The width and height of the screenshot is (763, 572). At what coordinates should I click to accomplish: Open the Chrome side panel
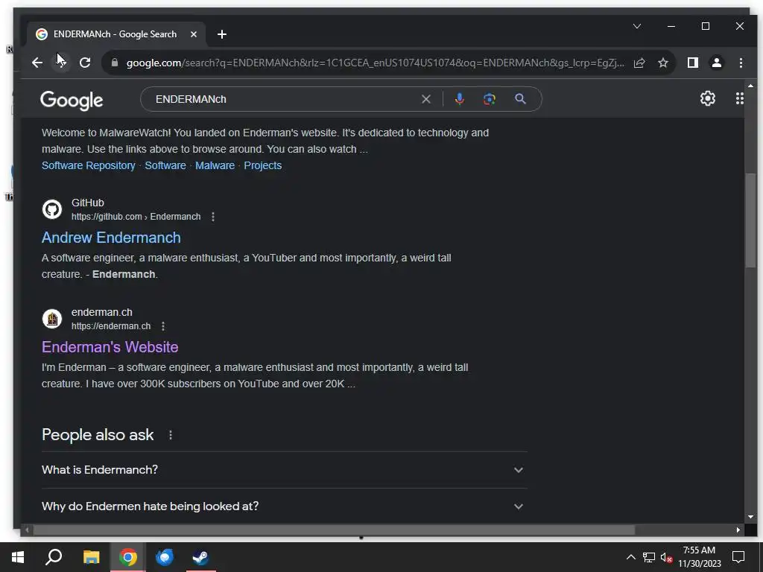click(692, 63)
